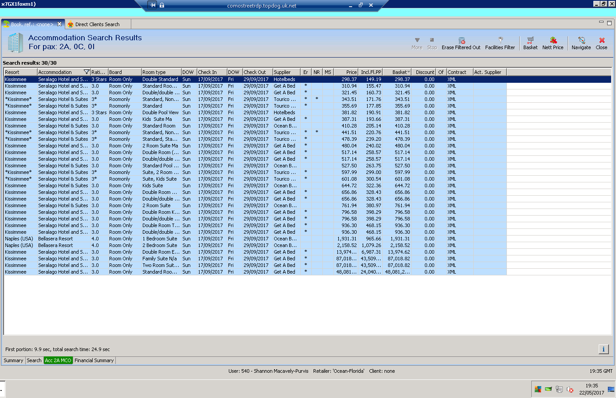This screenshot has height=398, width=616.
Task: Close the Book. ref. <none> tab
Action: 59,24
